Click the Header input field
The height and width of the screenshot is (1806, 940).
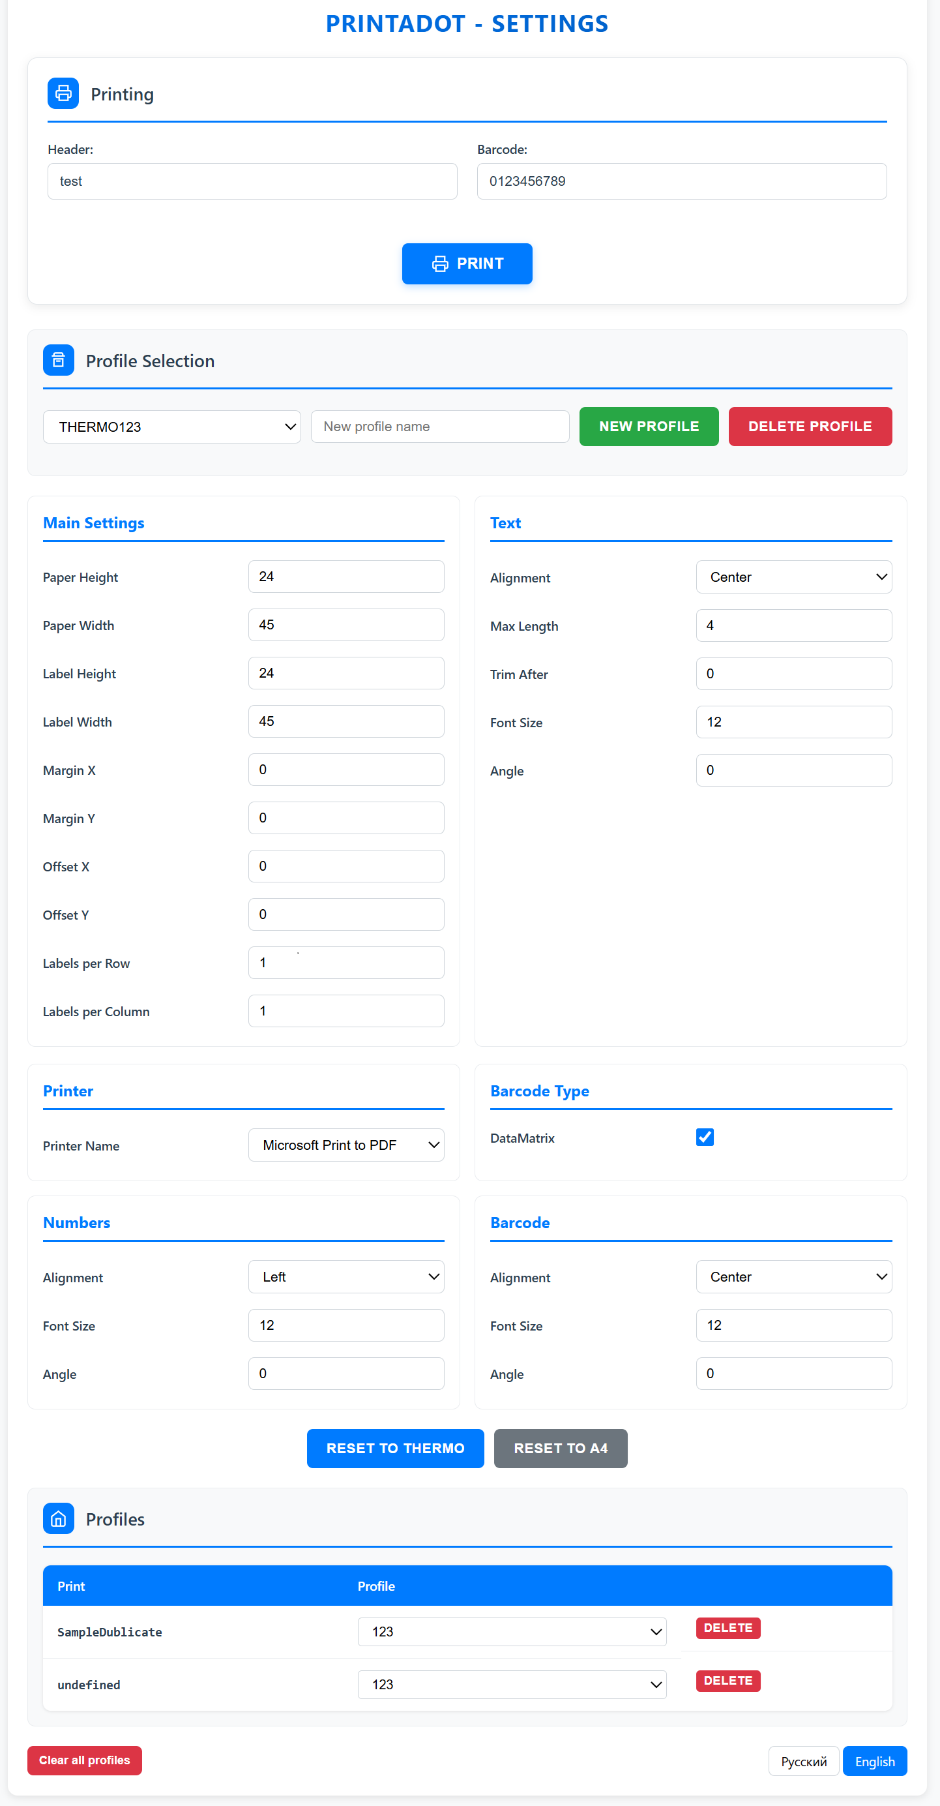[x=252, y=181]
